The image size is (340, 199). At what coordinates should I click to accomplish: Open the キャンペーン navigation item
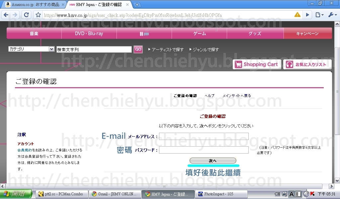307,33
